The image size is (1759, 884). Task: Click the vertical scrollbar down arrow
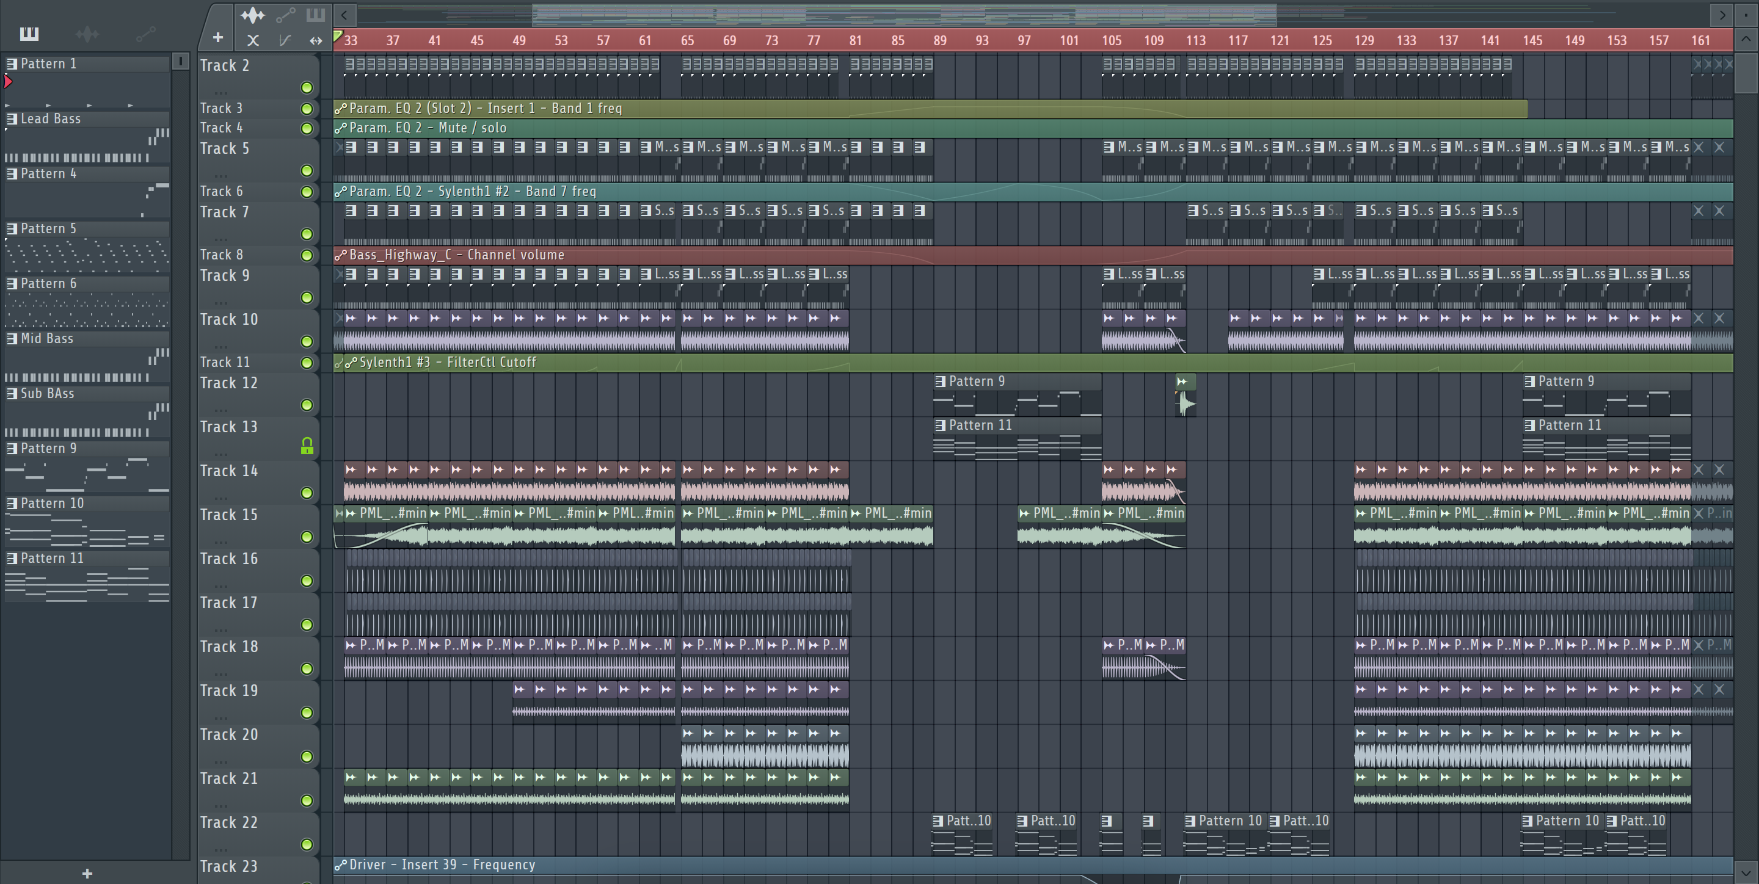tap(1746, 872)
